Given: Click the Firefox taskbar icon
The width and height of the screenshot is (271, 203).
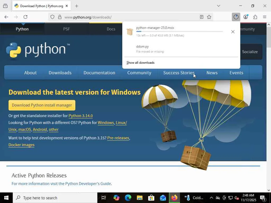Looking at the screenshot, I should 174,198.
